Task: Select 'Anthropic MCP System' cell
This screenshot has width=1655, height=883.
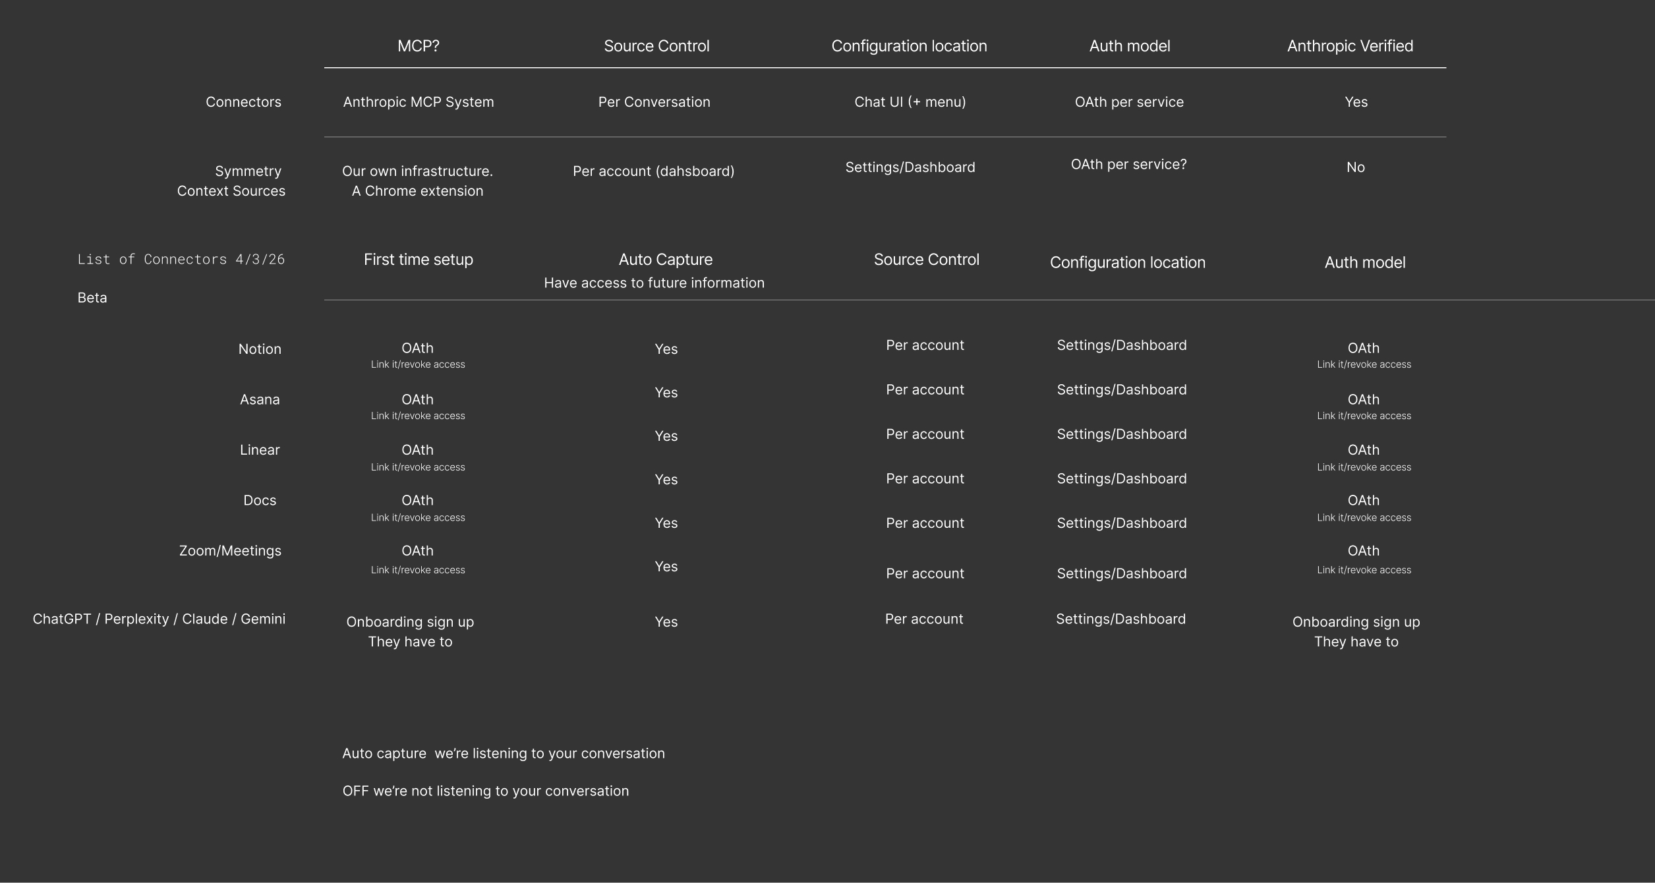Action: tap(419, 102)
